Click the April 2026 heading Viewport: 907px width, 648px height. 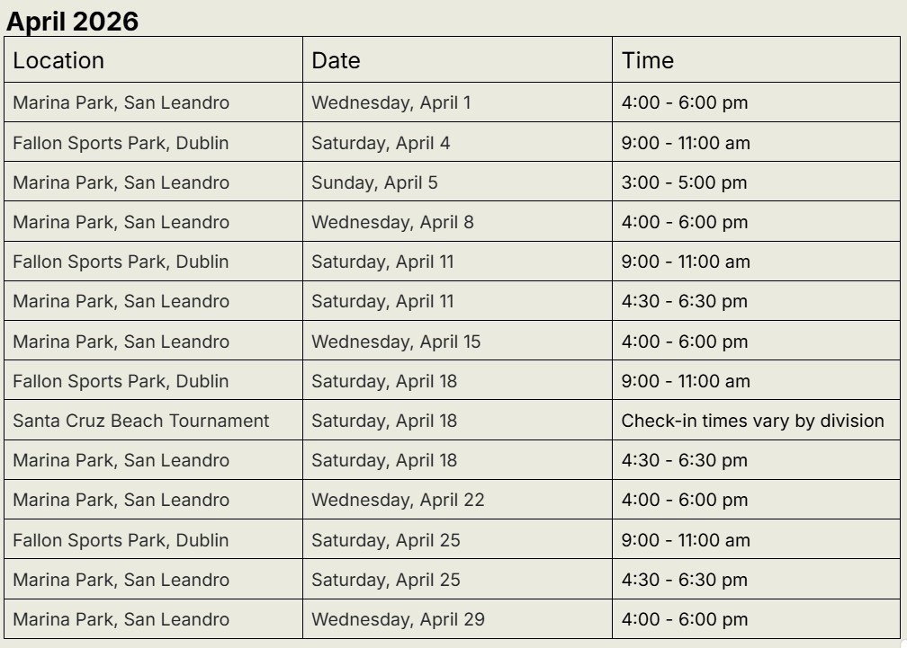[x=73, y=22]
